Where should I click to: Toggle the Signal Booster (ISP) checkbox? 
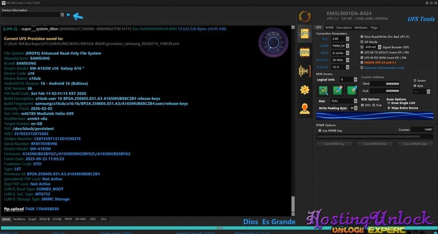362,47
